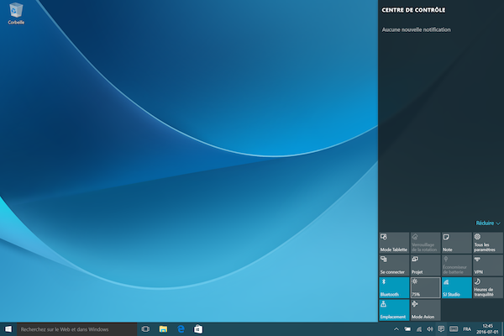Open the volume control in system tray
504x336 pixels.
pyautogui.click(x=430, y=329)
